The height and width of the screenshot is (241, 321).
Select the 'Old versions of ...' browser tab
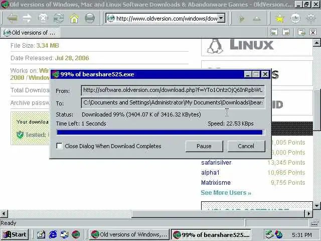pyautogui.click(x=30, y=32)
